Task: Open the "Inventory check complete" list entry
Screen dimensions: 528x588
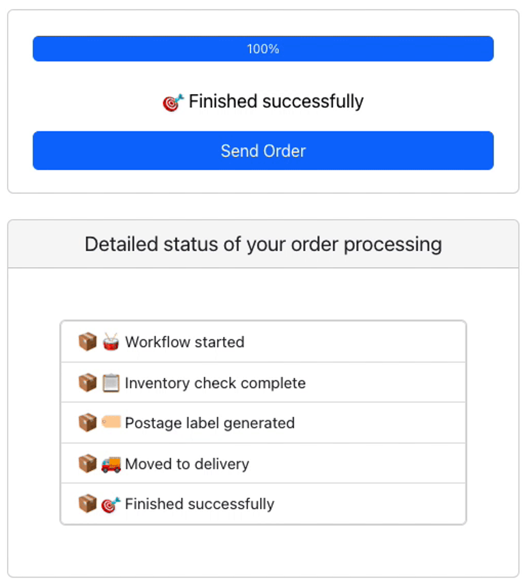Action: coord(215,383)
